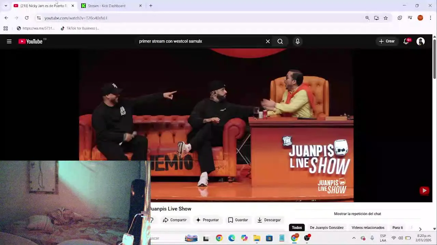
Task: Open site information icon in address bar
Action: 39,18
